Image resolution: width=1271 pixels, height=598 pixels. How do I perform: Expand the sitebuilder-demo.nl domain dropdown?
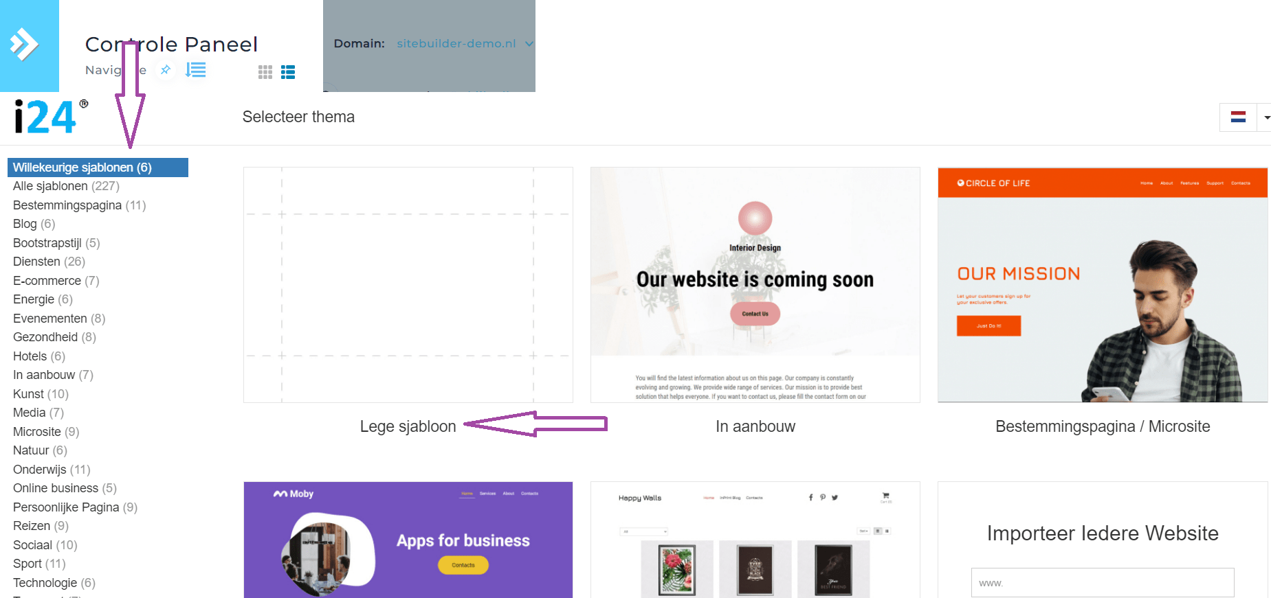coord(529,43)
